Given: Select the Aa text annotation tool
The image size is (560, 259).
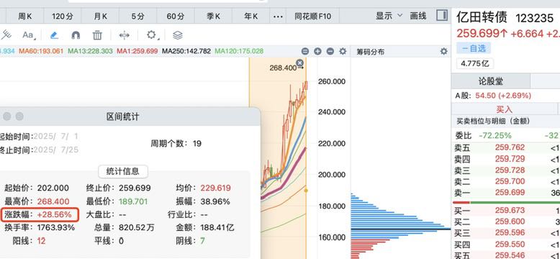Looking at the screenshot, I should pos(28,35).
